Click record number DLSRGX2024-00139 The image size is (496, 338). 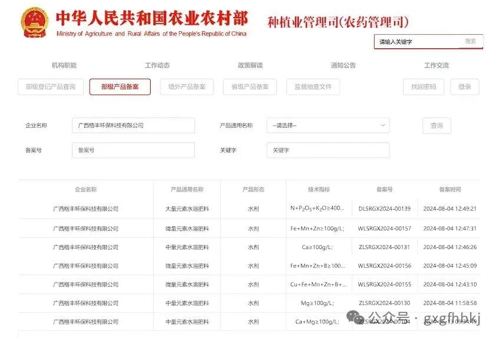click(x=384, y=208)
